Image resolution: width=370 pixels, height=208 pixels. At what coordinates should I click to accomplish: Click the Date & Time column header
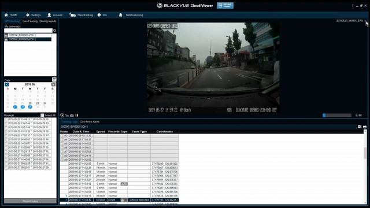pos(81,132)
